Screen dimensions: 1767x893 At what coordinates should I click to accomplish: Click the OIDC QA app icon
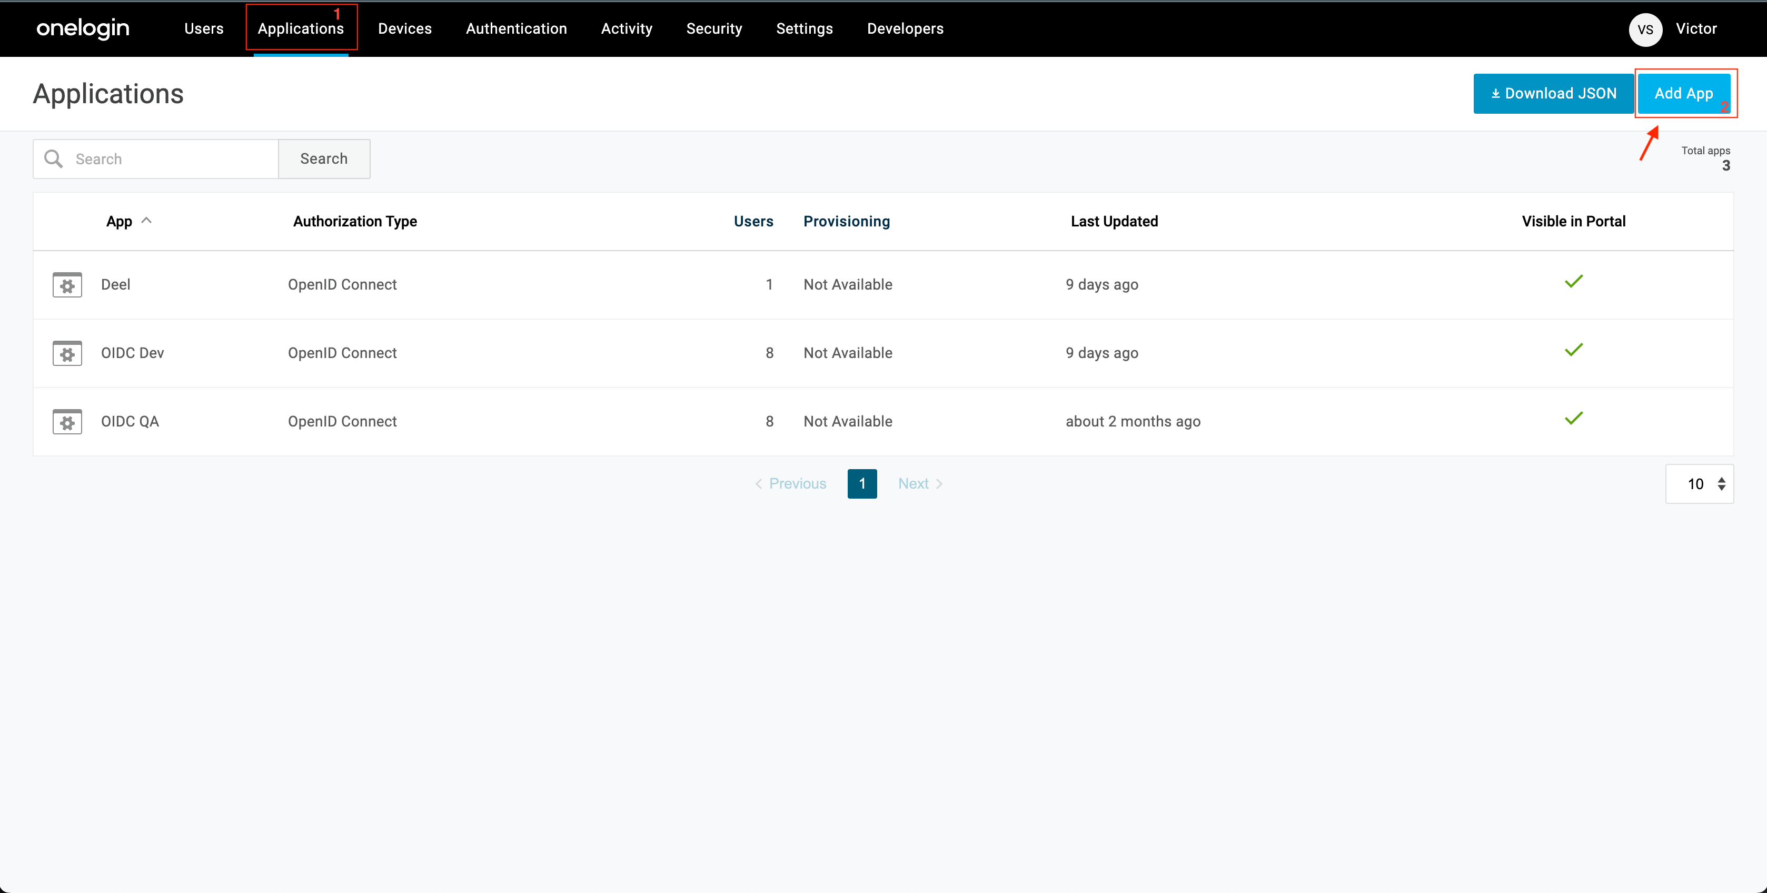[67, 422]
